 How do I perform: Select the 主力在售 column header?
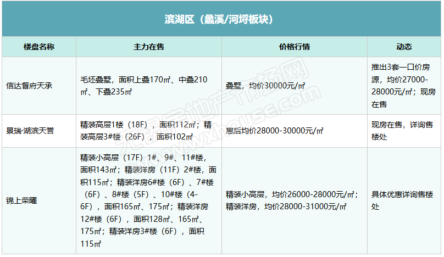click(148, 47)
